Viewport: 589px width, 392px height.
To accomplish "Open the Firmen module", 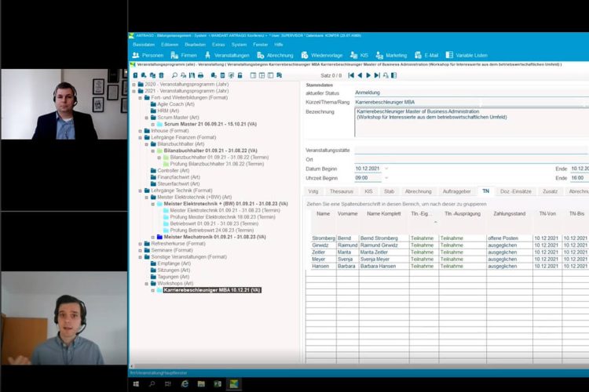I will pyautogui.click(x=185, y=55).
